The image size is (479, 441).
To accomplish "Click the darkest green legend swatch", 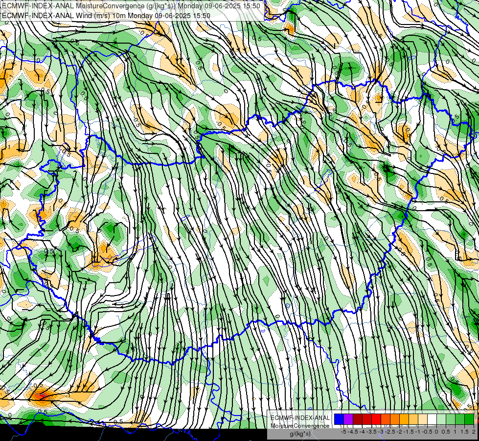I will click(x=469, y=419).
